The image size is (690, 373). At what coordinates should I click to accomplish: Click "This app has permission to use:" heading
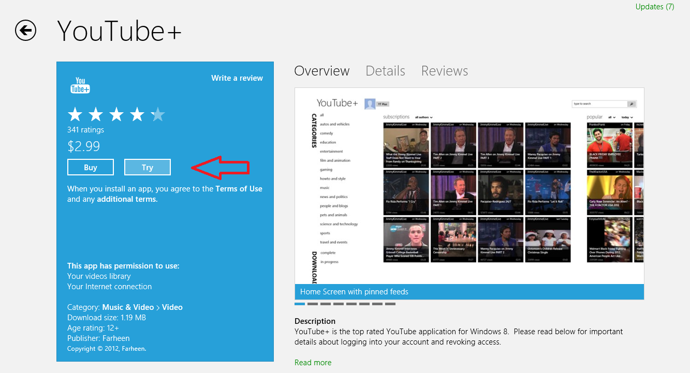(123, 266)
